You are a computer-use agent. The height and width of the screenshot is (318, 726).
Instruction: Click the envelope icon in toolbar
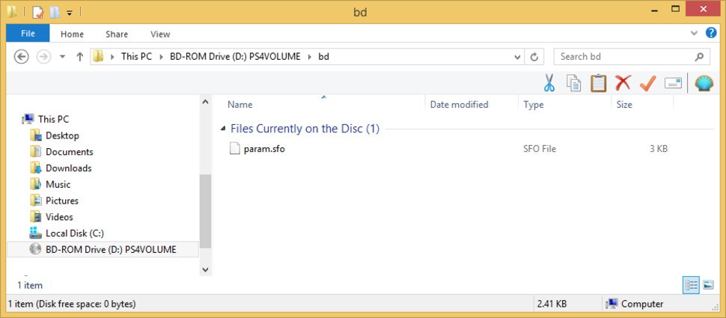(673, 83)
